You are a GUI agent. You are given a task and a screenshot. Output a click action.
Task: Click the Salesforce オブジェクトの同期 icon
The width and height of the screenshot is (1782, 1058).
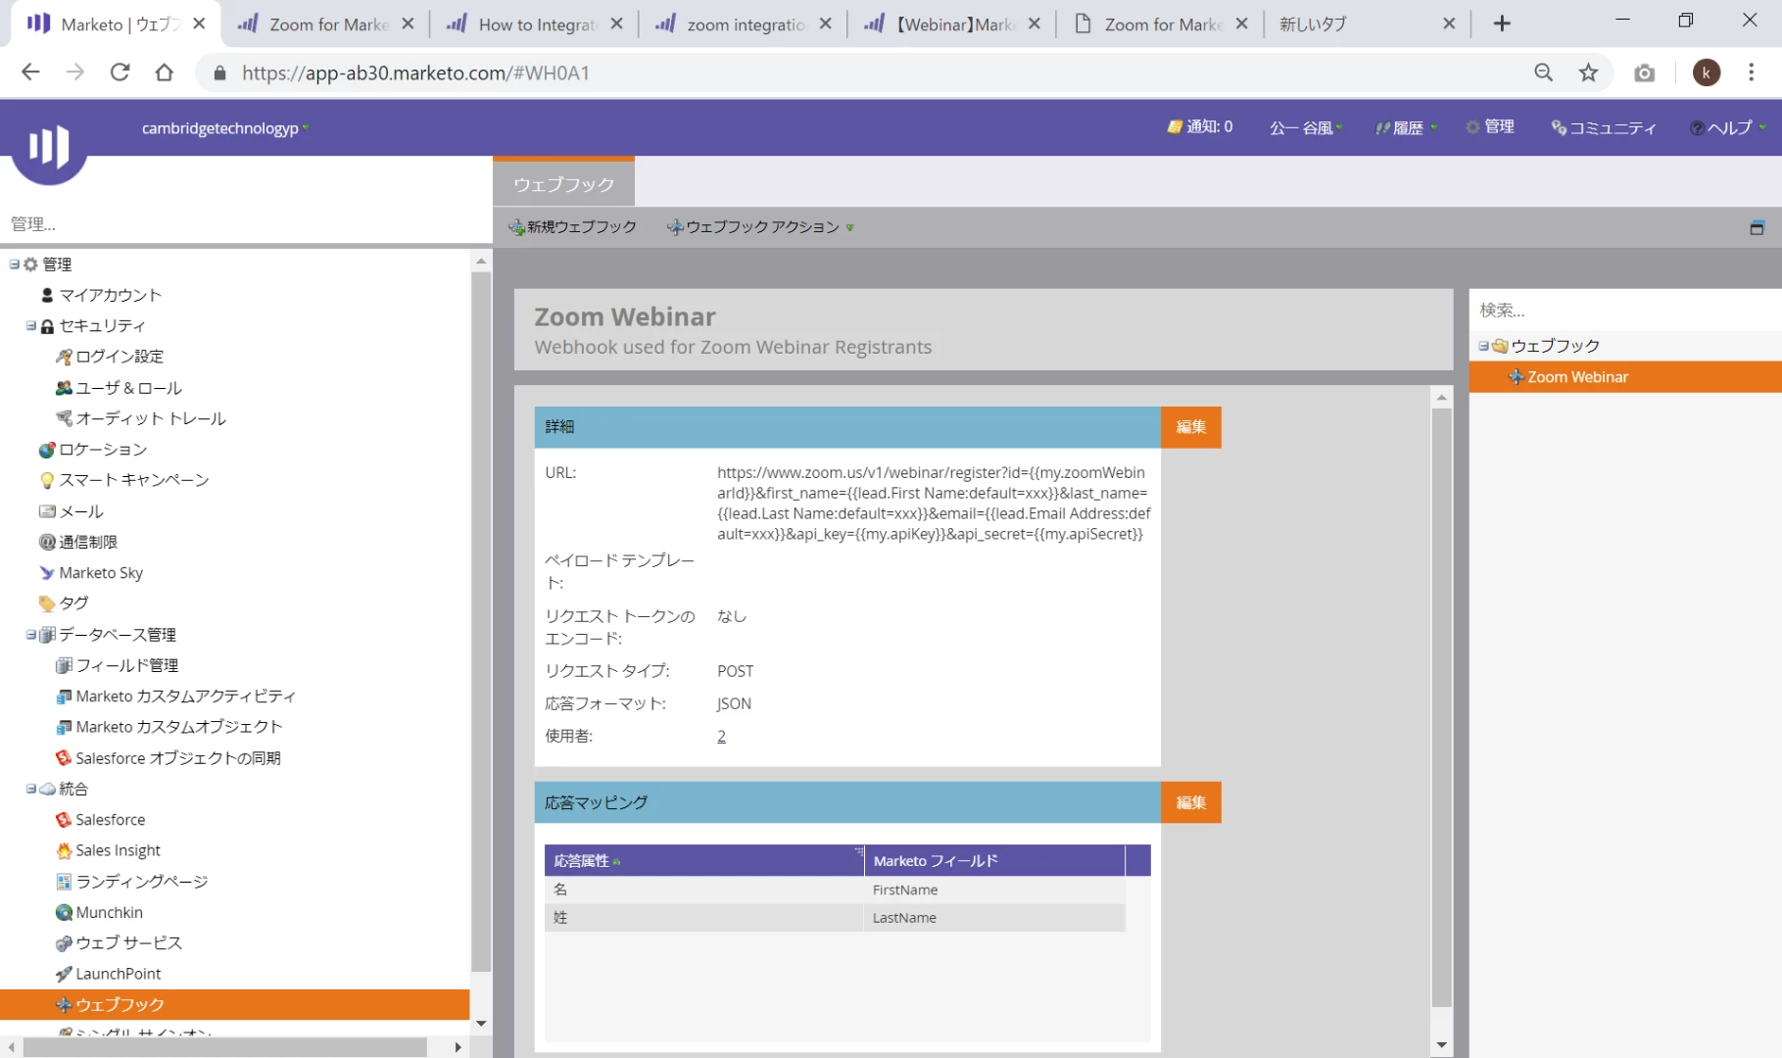64,758
